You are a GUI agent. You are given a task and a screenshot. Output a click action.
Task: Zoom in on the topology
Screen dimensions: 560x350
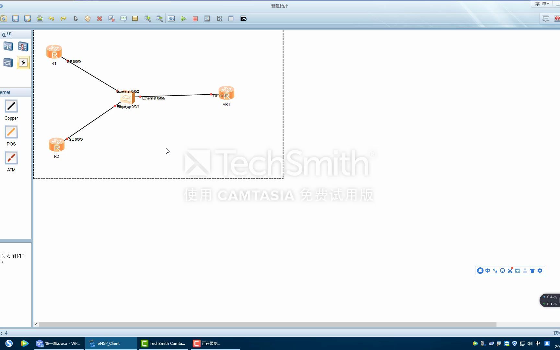point(147,18)
